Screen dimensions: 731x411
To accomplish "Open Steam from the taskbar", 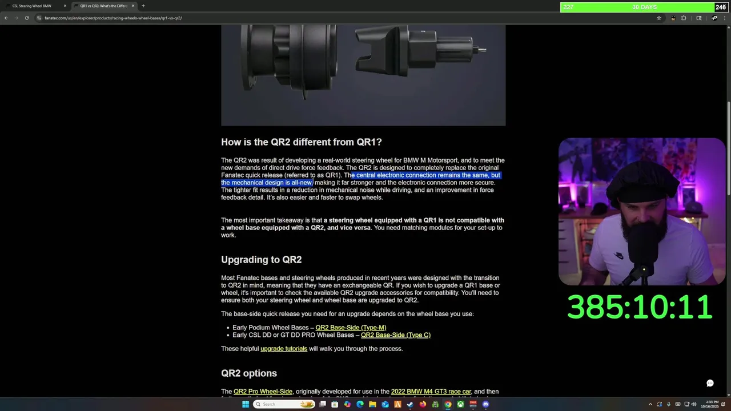I will (410, 404).
